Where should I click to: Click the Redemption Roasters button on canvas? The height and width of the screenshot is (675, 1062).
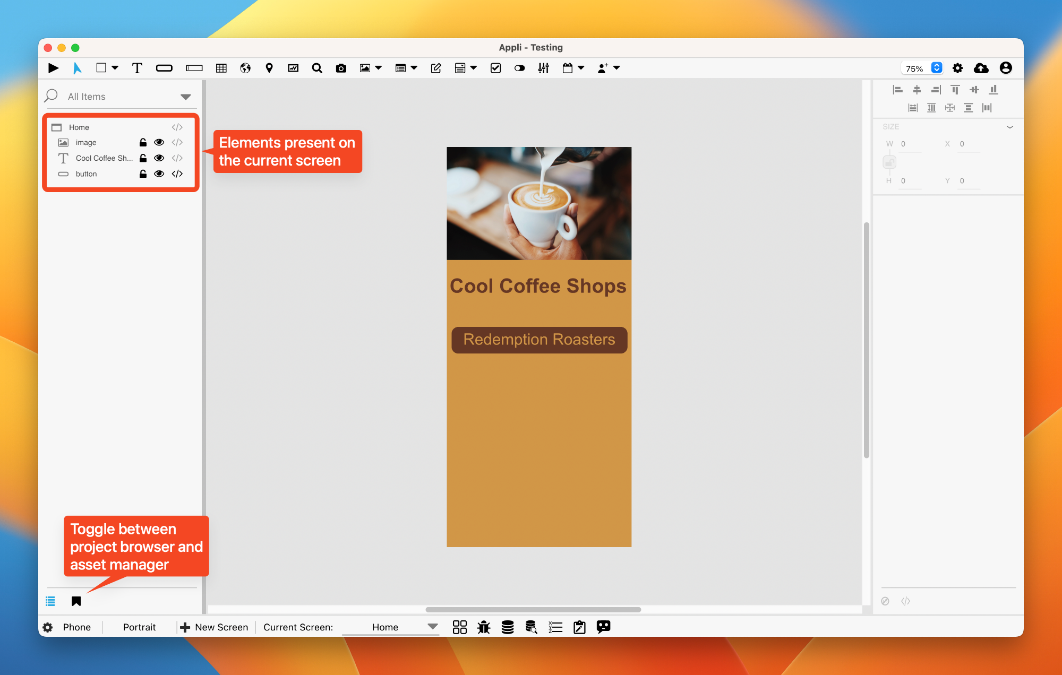click(x=539, y=340)
